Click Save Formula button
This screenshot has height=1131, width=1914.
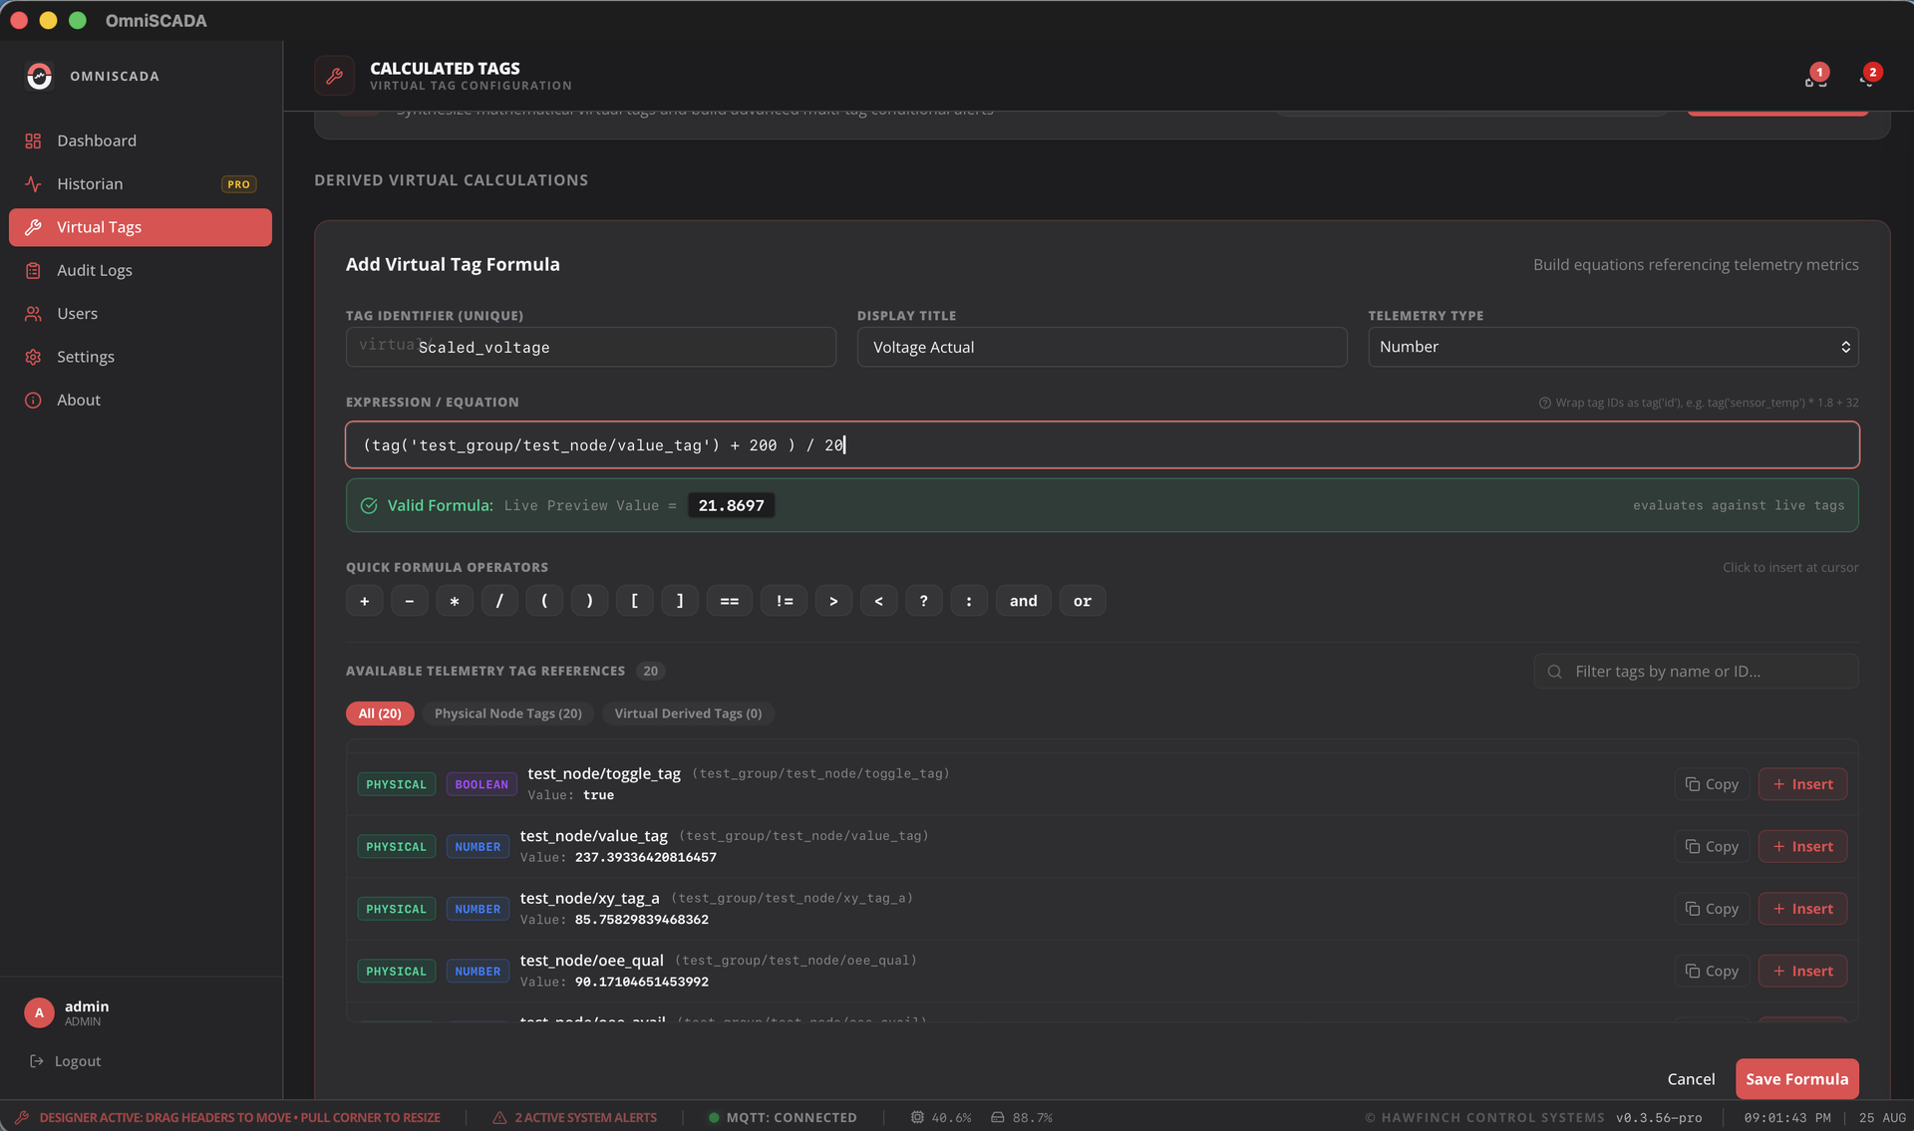click(x=1796, y=1079)
